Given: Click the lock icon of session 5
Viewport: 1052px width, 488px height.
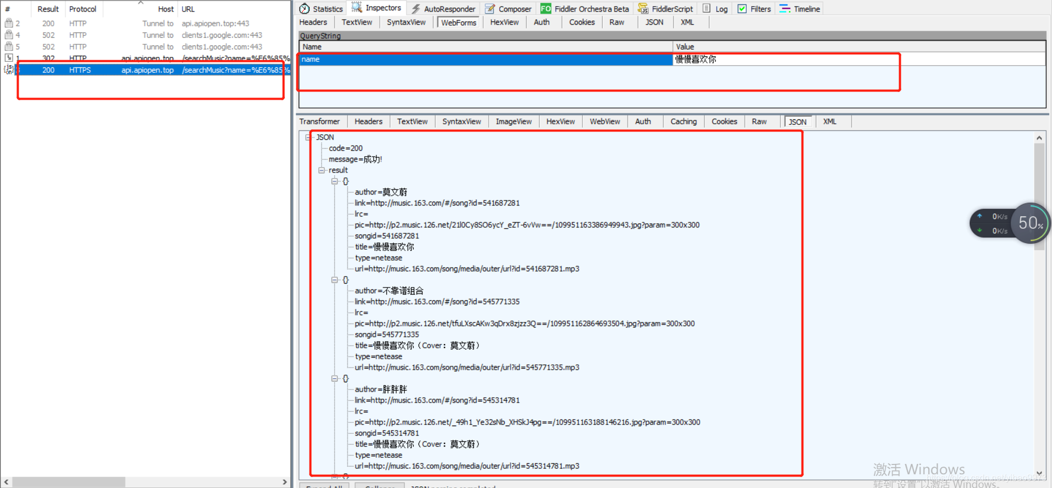Looking at the screenshot, I should (x=9, y=47).
